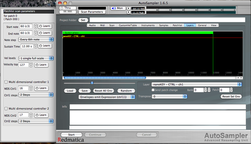Click the Bank number field
Image resolution: width=251 pixels, height=144 pixels.
tap(199, 90)
